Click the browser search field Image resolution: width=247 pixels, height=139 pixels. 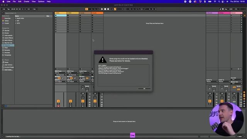coord(28,13)
